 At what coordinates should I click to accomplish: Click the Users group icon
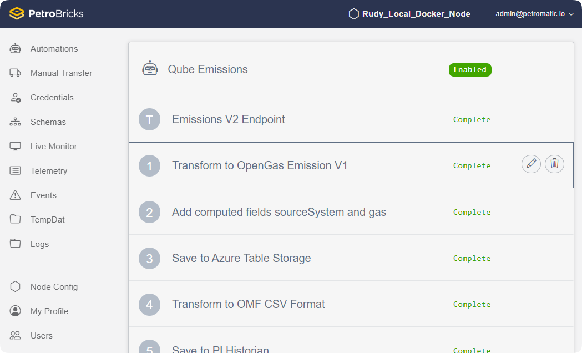[15, 335]
